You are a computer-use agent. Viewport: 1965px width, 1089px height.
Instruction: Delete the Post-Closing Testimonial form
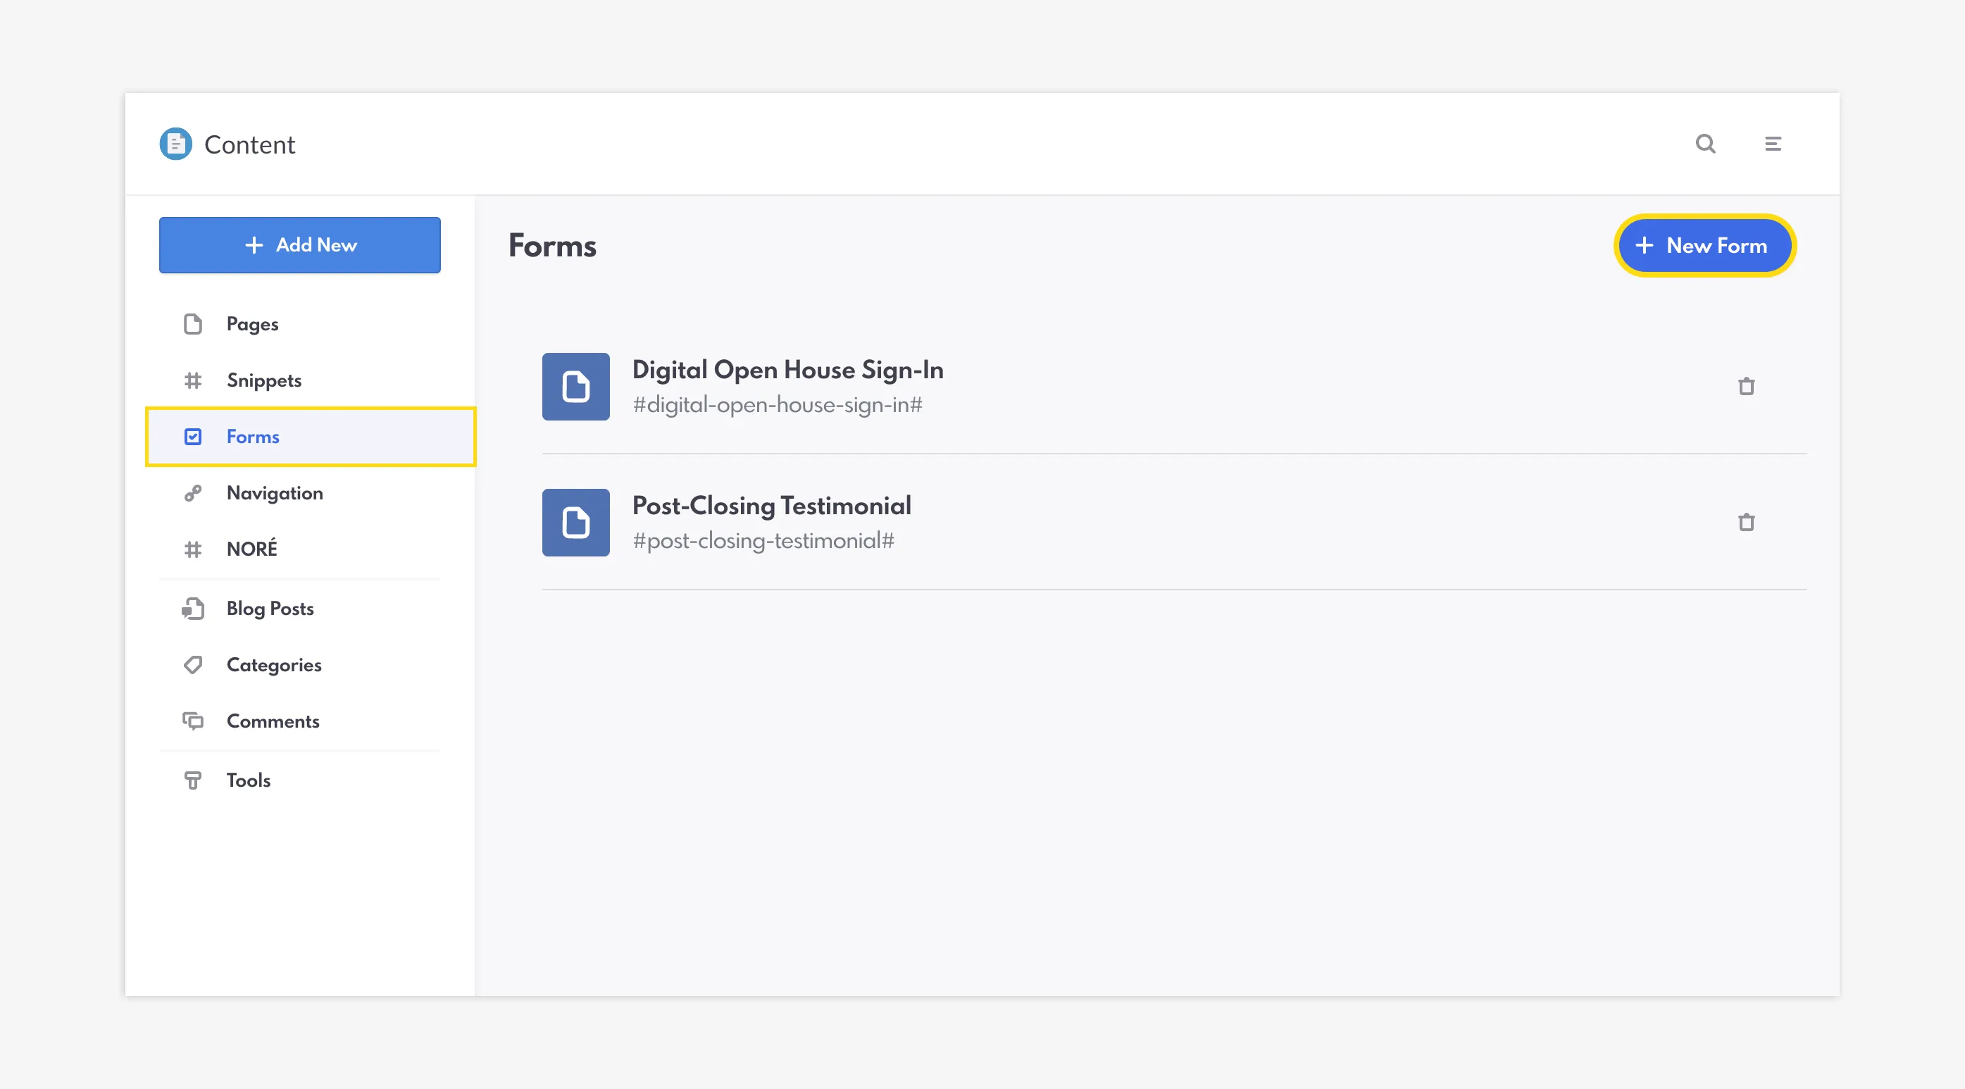click(x=1746, y=523)
